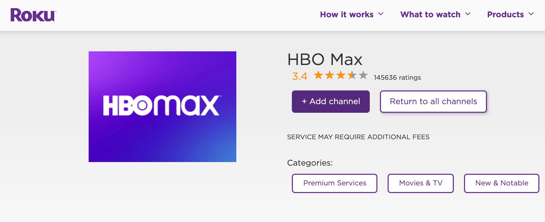
Task: Click the Categories: label
Action: point(310,163)
